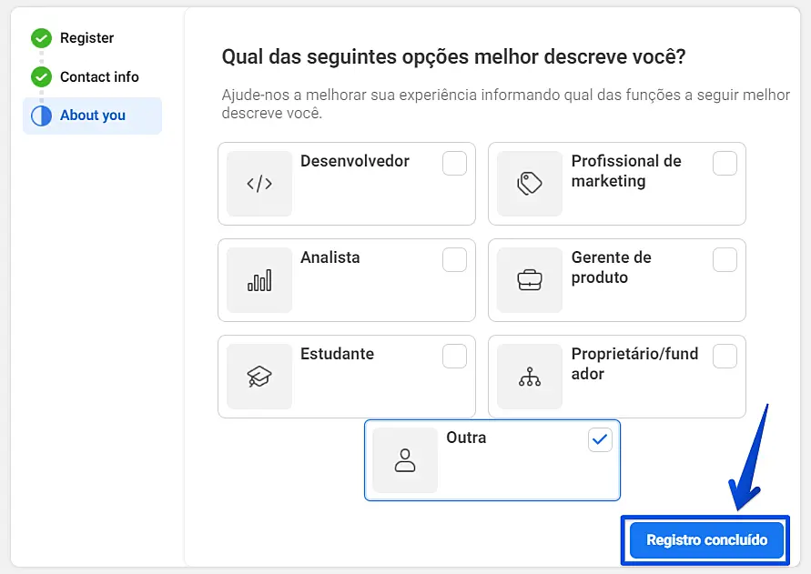
Task: Click the green checkmark beside Register
Action: tap(41, 38)
